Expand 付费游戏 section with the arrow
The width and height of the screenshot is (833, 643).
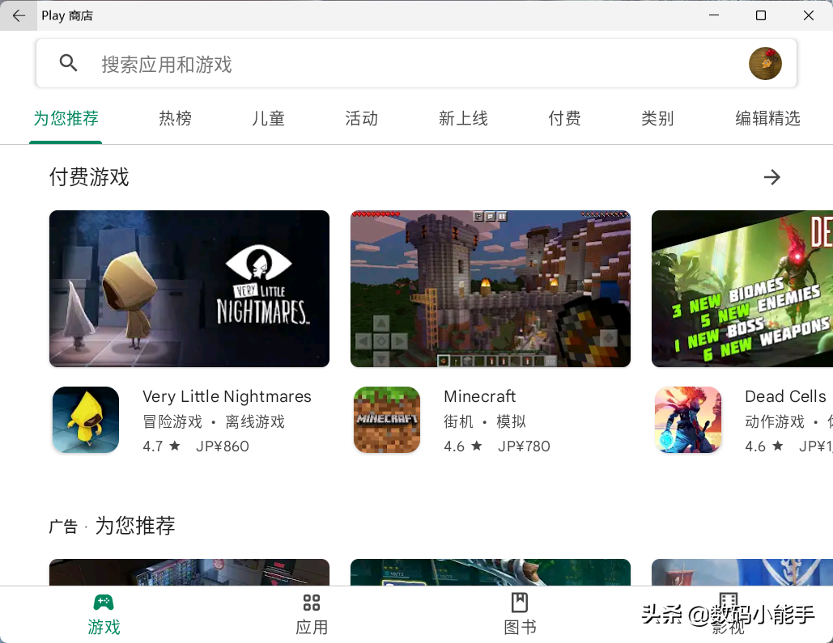[x=772, y=177]
